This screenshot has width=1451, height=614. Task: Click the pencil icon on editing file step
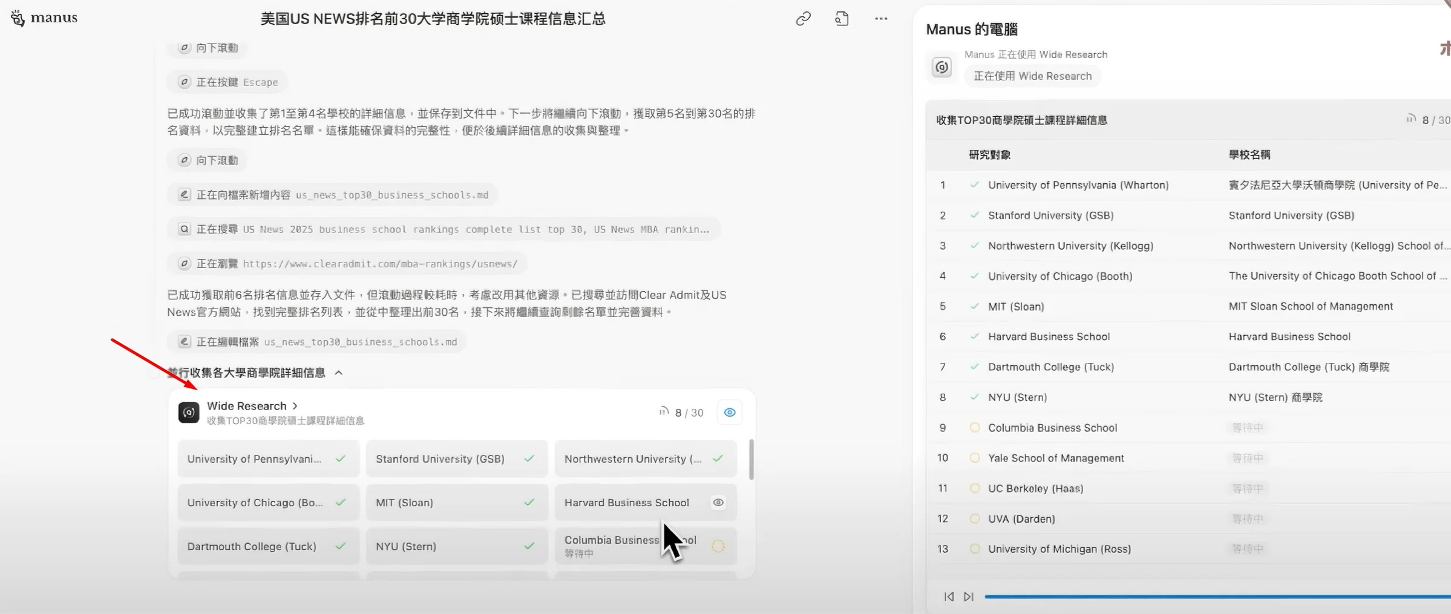click(185, 341)
